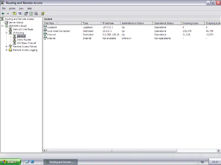Click the IP Routing node icon
Viewport: 221px width, 165px height.
point(10,33)
